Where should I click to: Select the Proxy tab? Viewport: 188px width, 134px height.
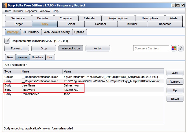click(44, 24)
